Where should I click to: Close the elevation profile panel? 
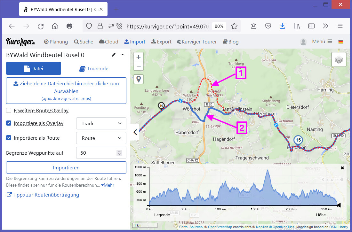tap(342, 168)
